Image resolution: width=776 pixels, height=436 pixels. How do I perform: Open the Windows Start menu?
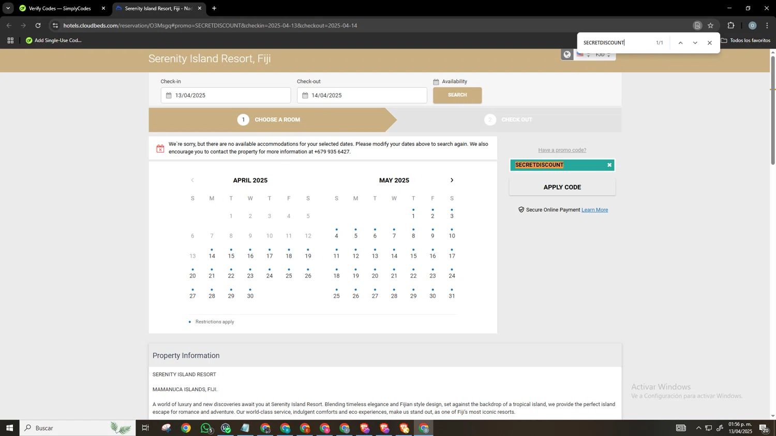coord(9,428)
